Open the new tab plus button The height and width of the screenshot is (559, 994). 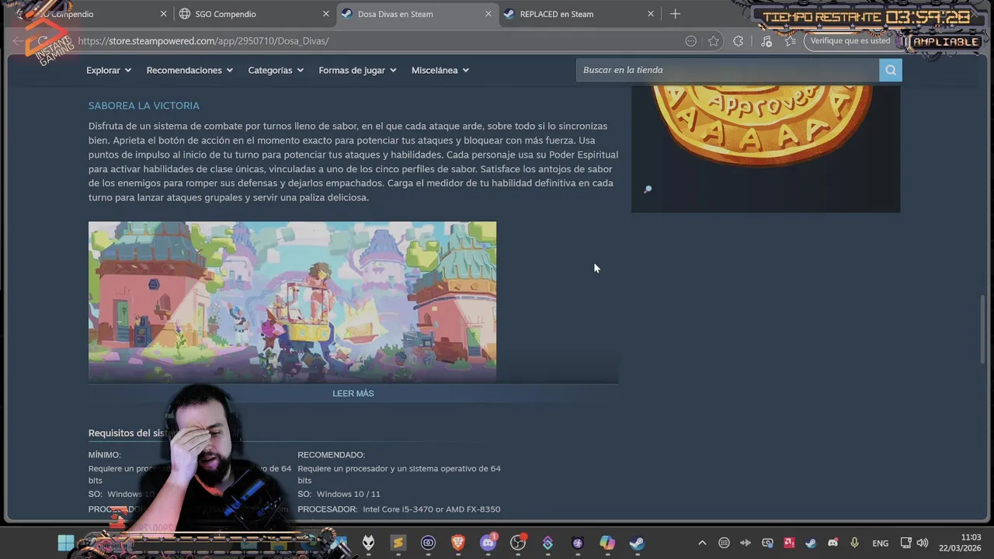pyautogui.click(x=675, y=14)
